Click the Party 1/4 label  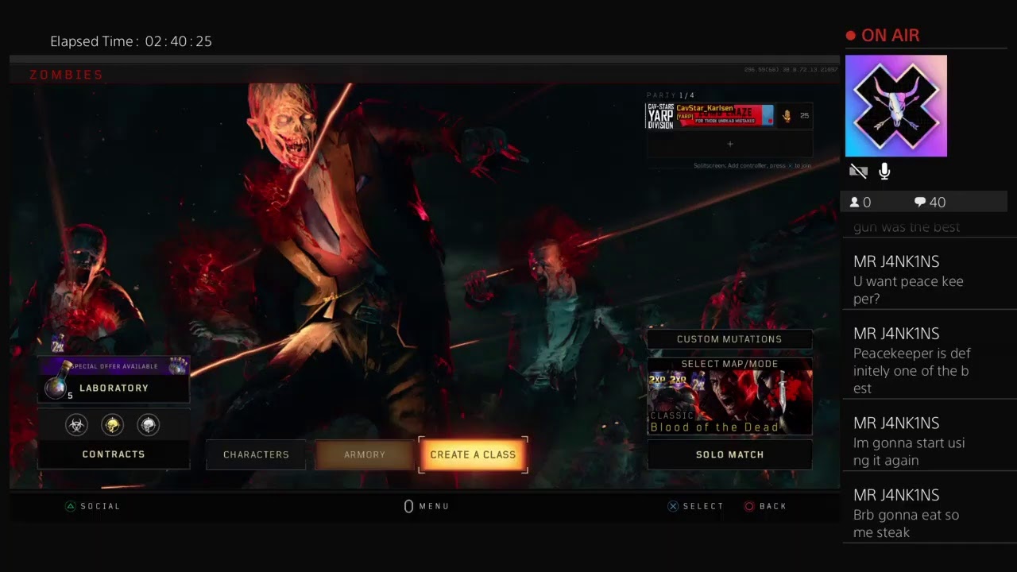coord(671,95)
